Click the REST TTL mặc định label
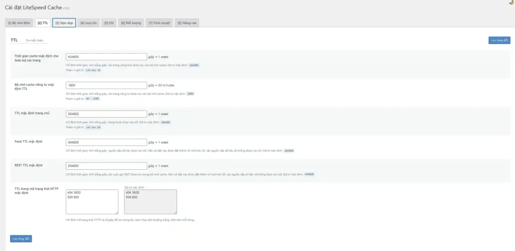 coord(29,165)
